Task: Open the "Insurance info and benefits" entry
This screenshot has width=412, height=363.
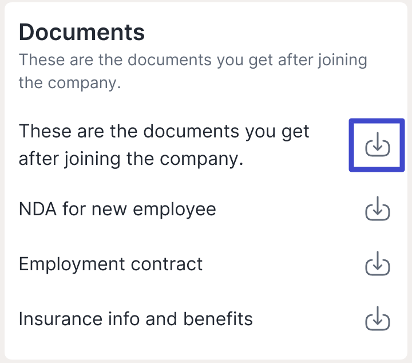Action: [x=136, y=318]
